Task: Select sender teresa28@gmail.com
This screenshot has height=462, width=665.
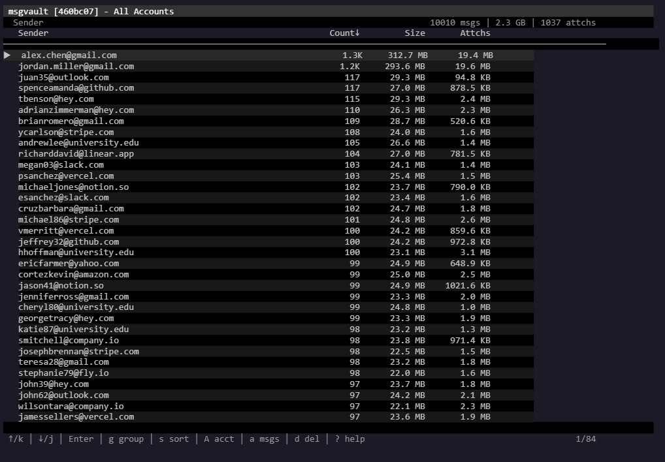Action: (x=268, y=362)
